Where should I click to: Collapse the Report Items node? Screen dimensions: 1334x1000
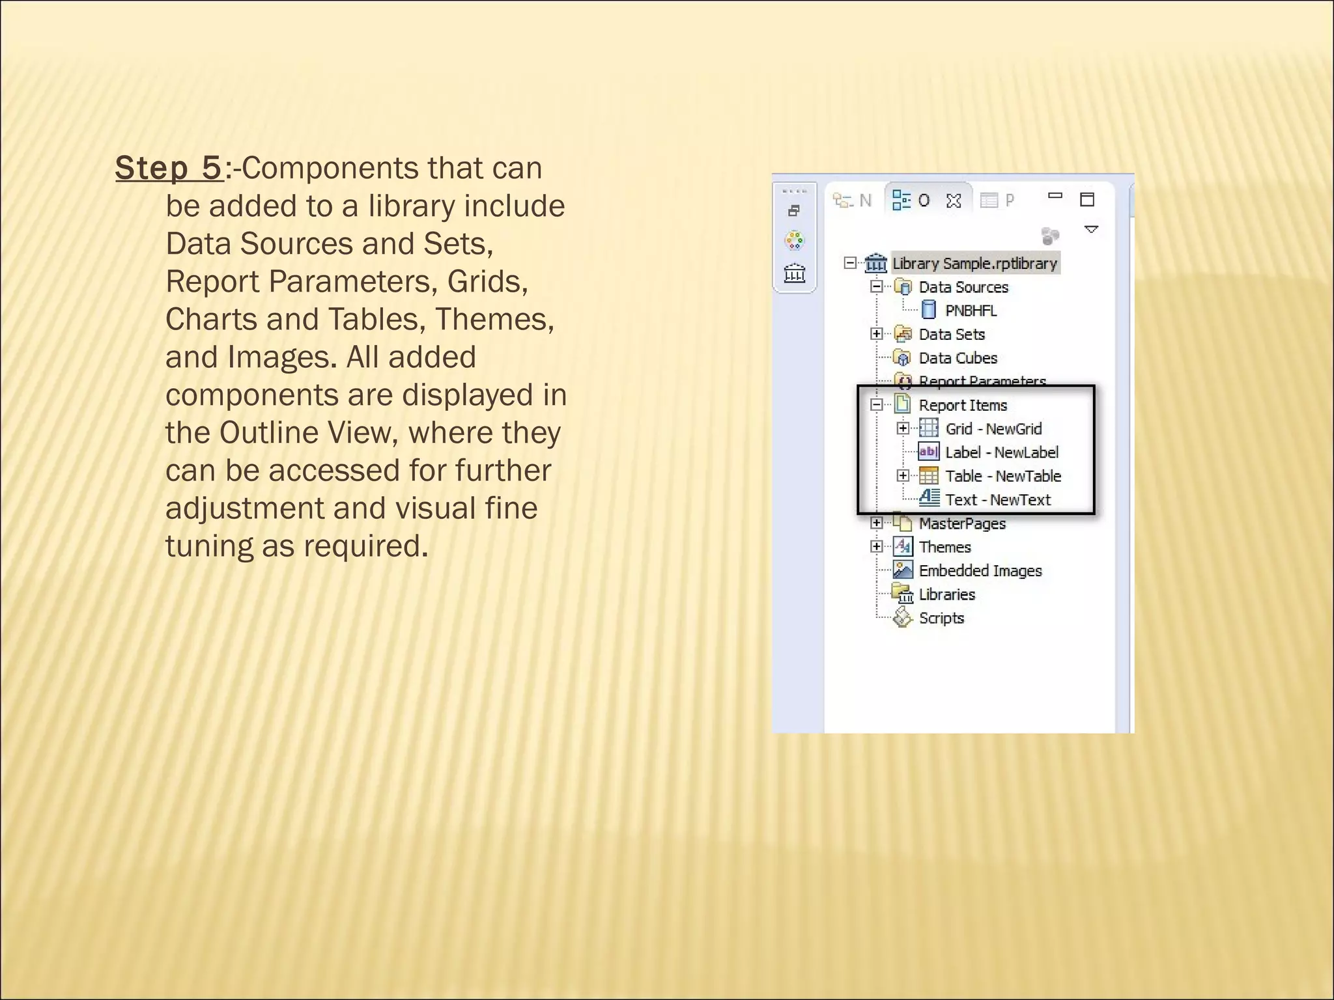[877, 405]
